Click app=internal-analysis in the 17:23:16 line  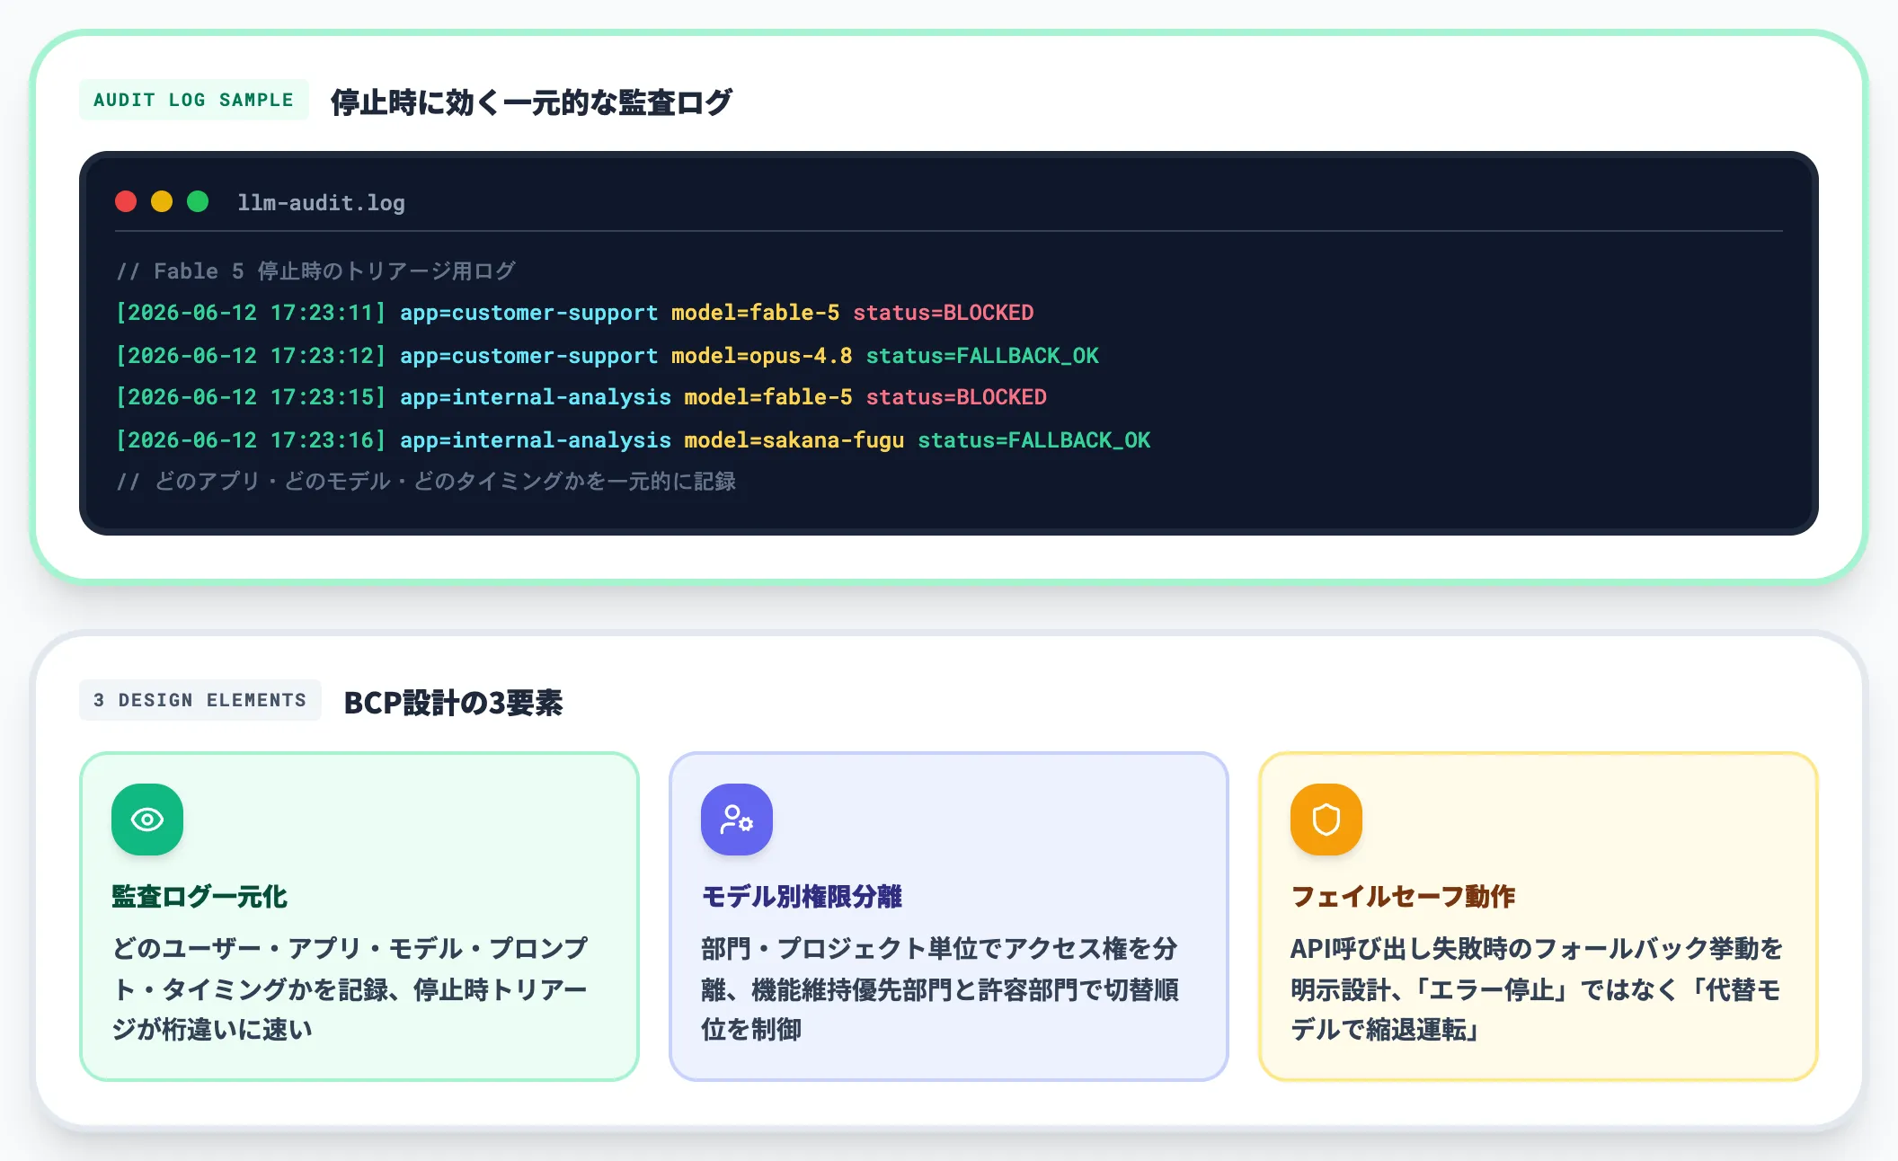pyautogui.click(x=536, y=440)
